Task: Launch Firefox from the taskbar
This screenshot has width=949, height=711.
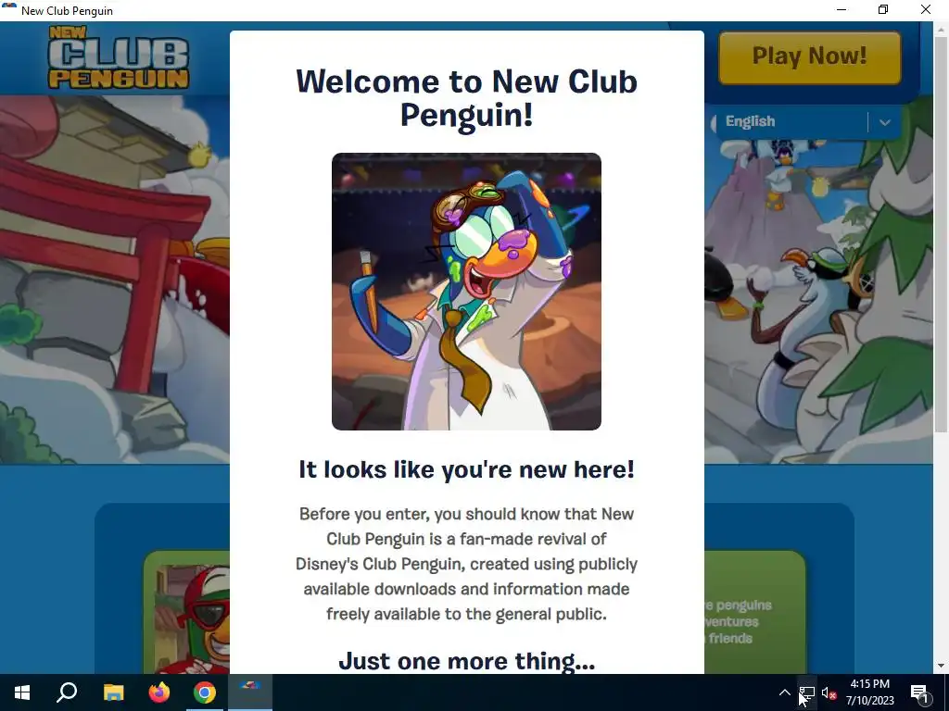Action: 159,692
